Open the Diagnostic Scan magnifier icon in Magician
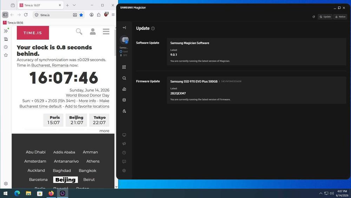 coord(124,78)
